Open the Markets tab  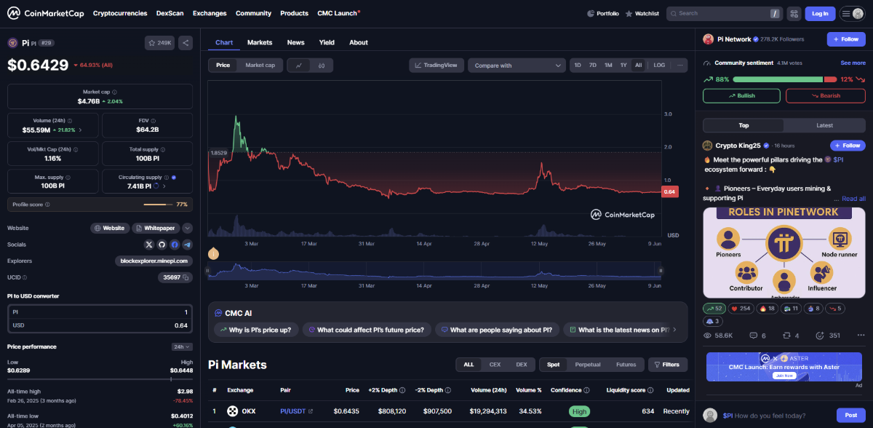[x=260, y=42]
